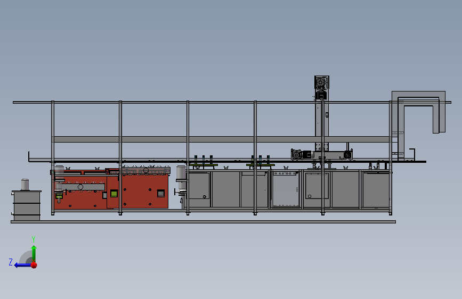Select the wide horizontal beam across the frame
Image resolution: width=462 pixels, height=299 pixels.
pos(222,139)
